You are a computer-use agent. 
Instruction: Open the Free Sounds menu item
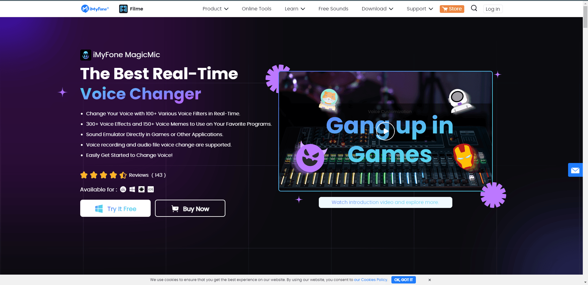334,9
